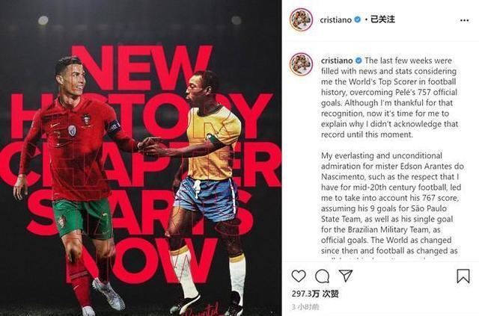This screenshot has height=316, width=479.
Task: Open cristiano's profile picture in the header
Action: click(301, 19)
